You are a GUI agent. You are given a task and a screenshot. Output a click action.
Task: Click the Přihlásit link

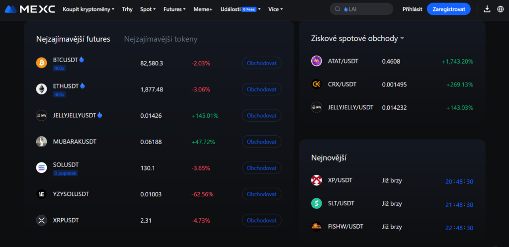tap(412, 9)
